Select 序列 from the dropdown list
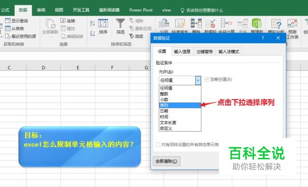This screenshot has width=308, height=187. coord(180,105)
